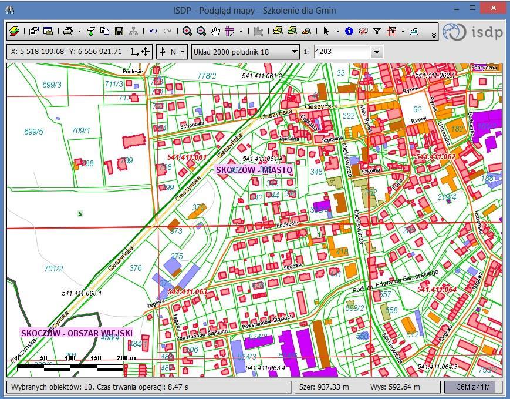Select the zoom out tool
This screenshot has width=510, height=399.
[x=201, y=31]
